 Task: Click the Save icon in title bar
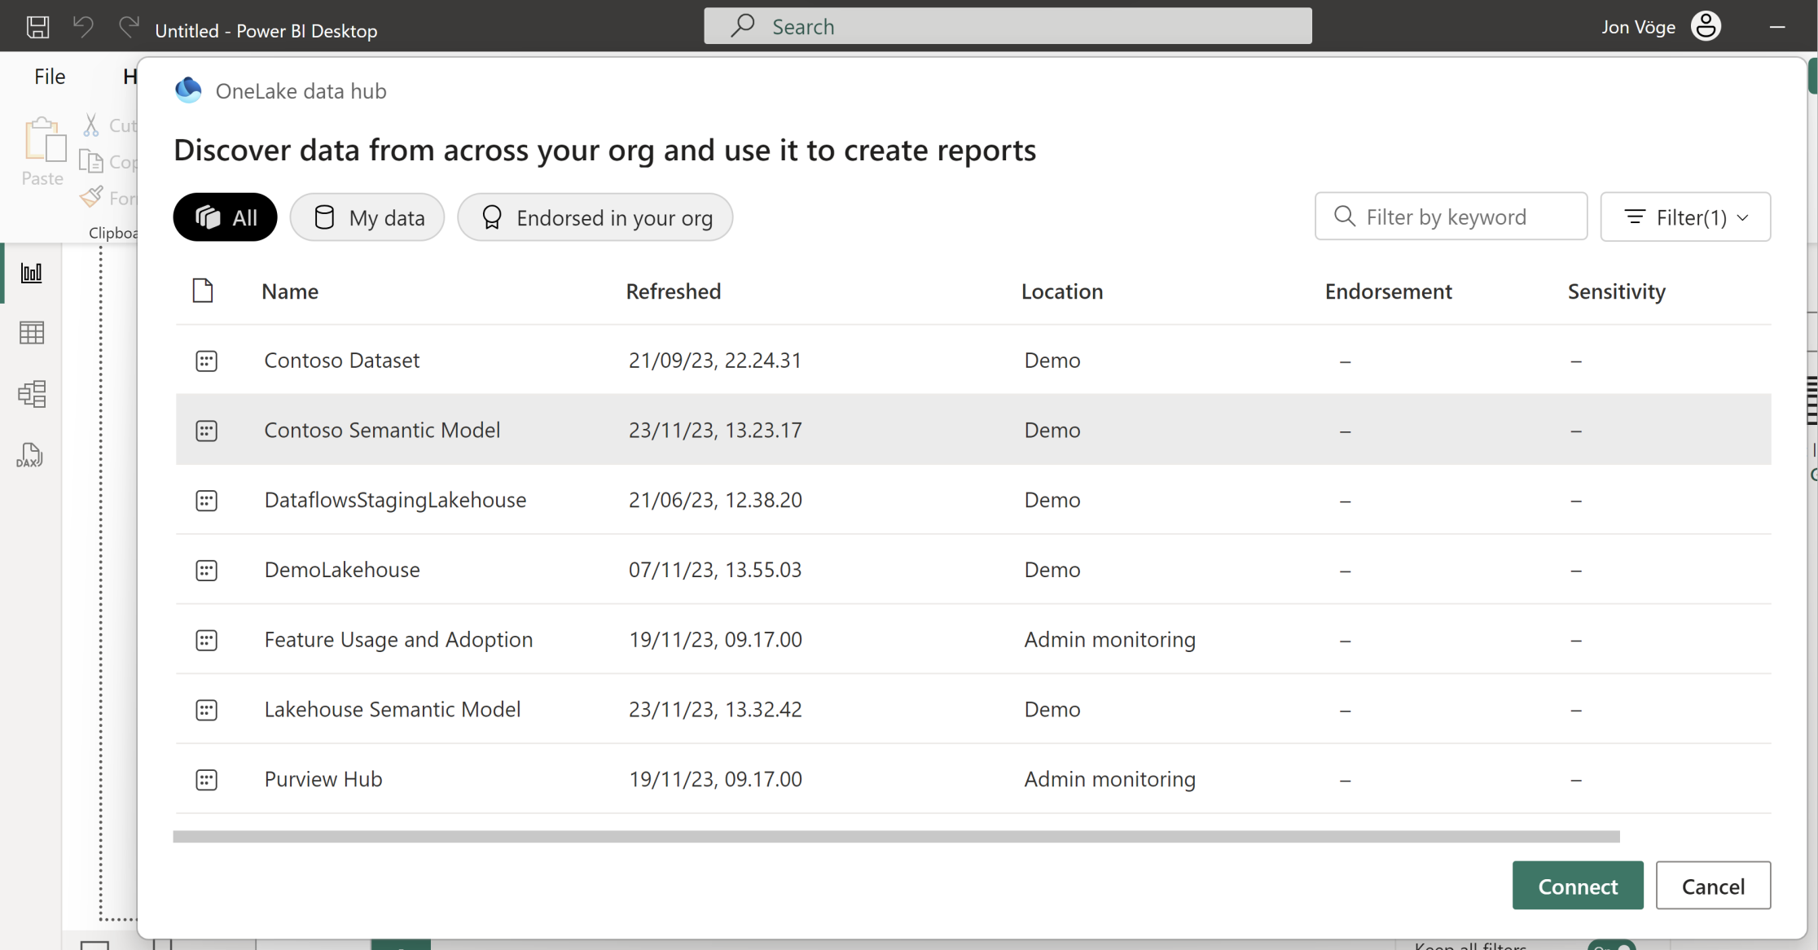coord(37,27)
